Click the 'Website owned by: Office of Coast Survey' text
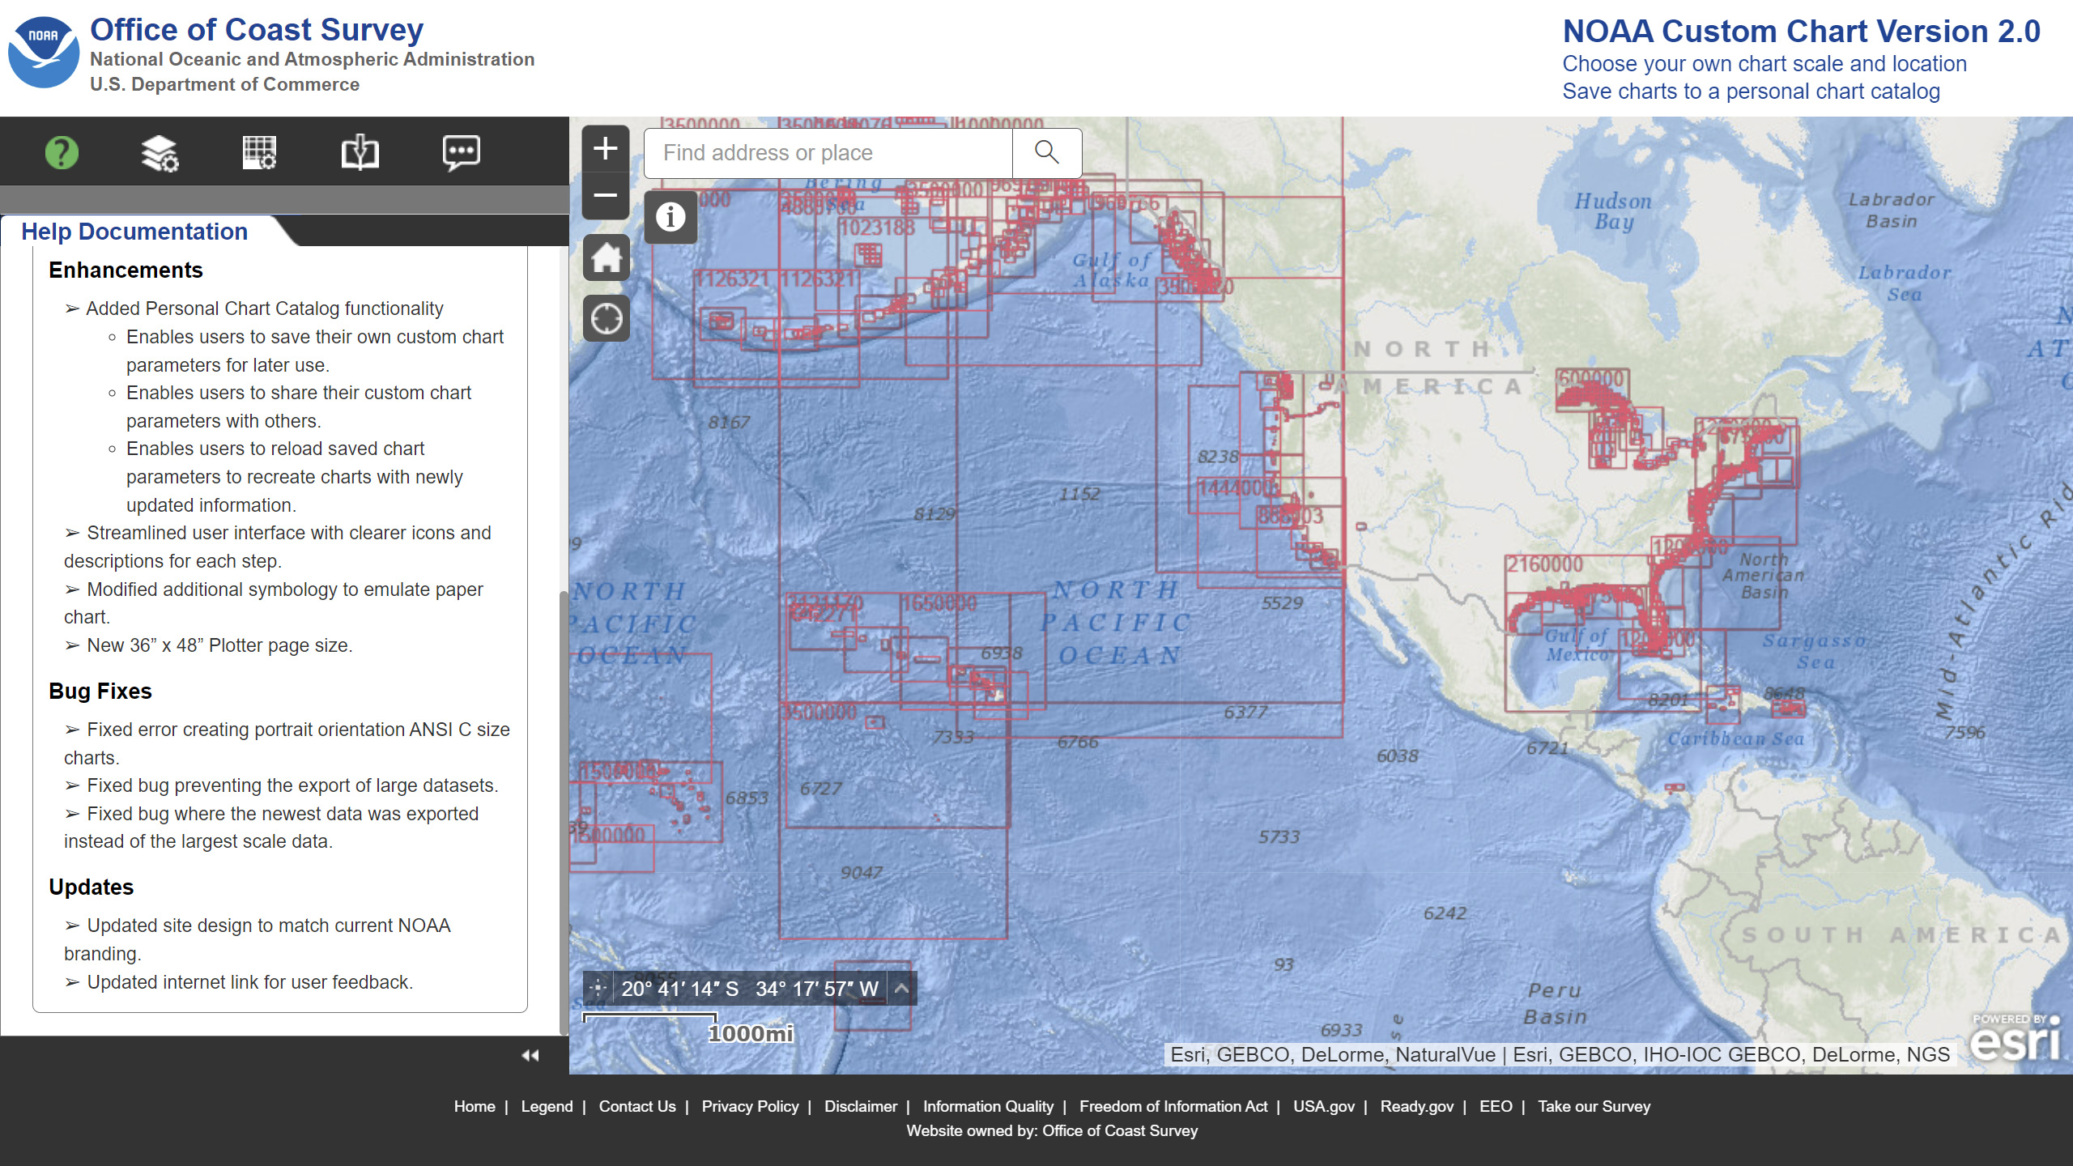 (1052, 1130)
